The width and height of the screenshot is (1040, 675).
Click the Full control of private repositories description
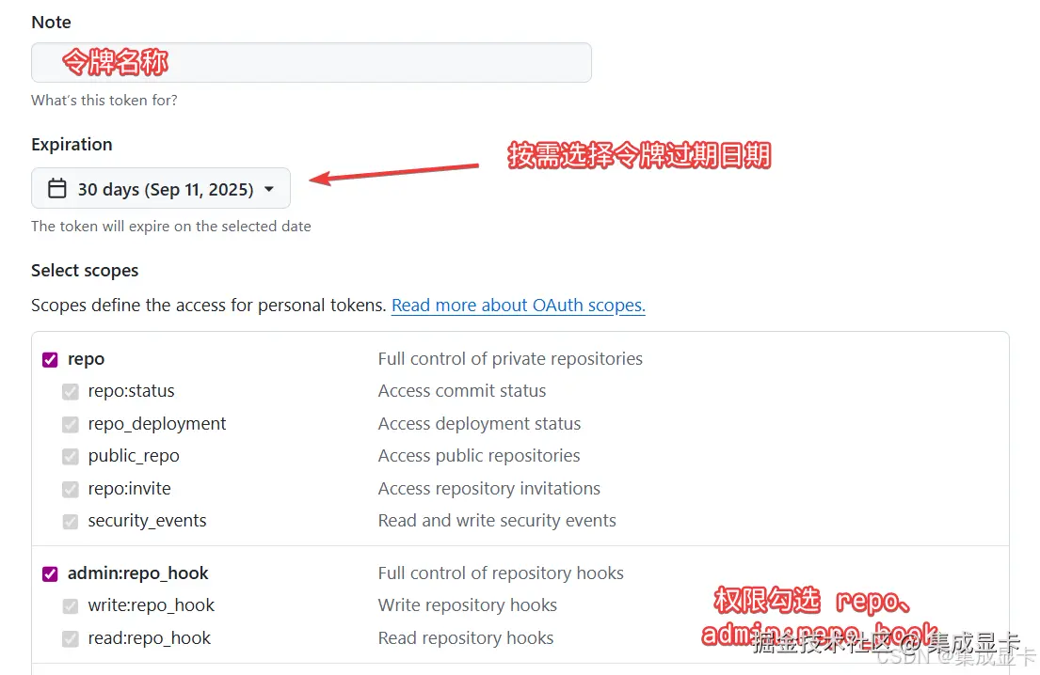(x=510, y=359)
